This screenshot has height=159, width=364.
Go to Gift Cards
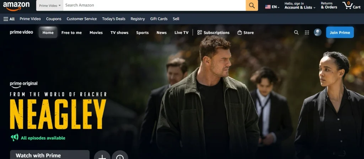click(159, 19)
